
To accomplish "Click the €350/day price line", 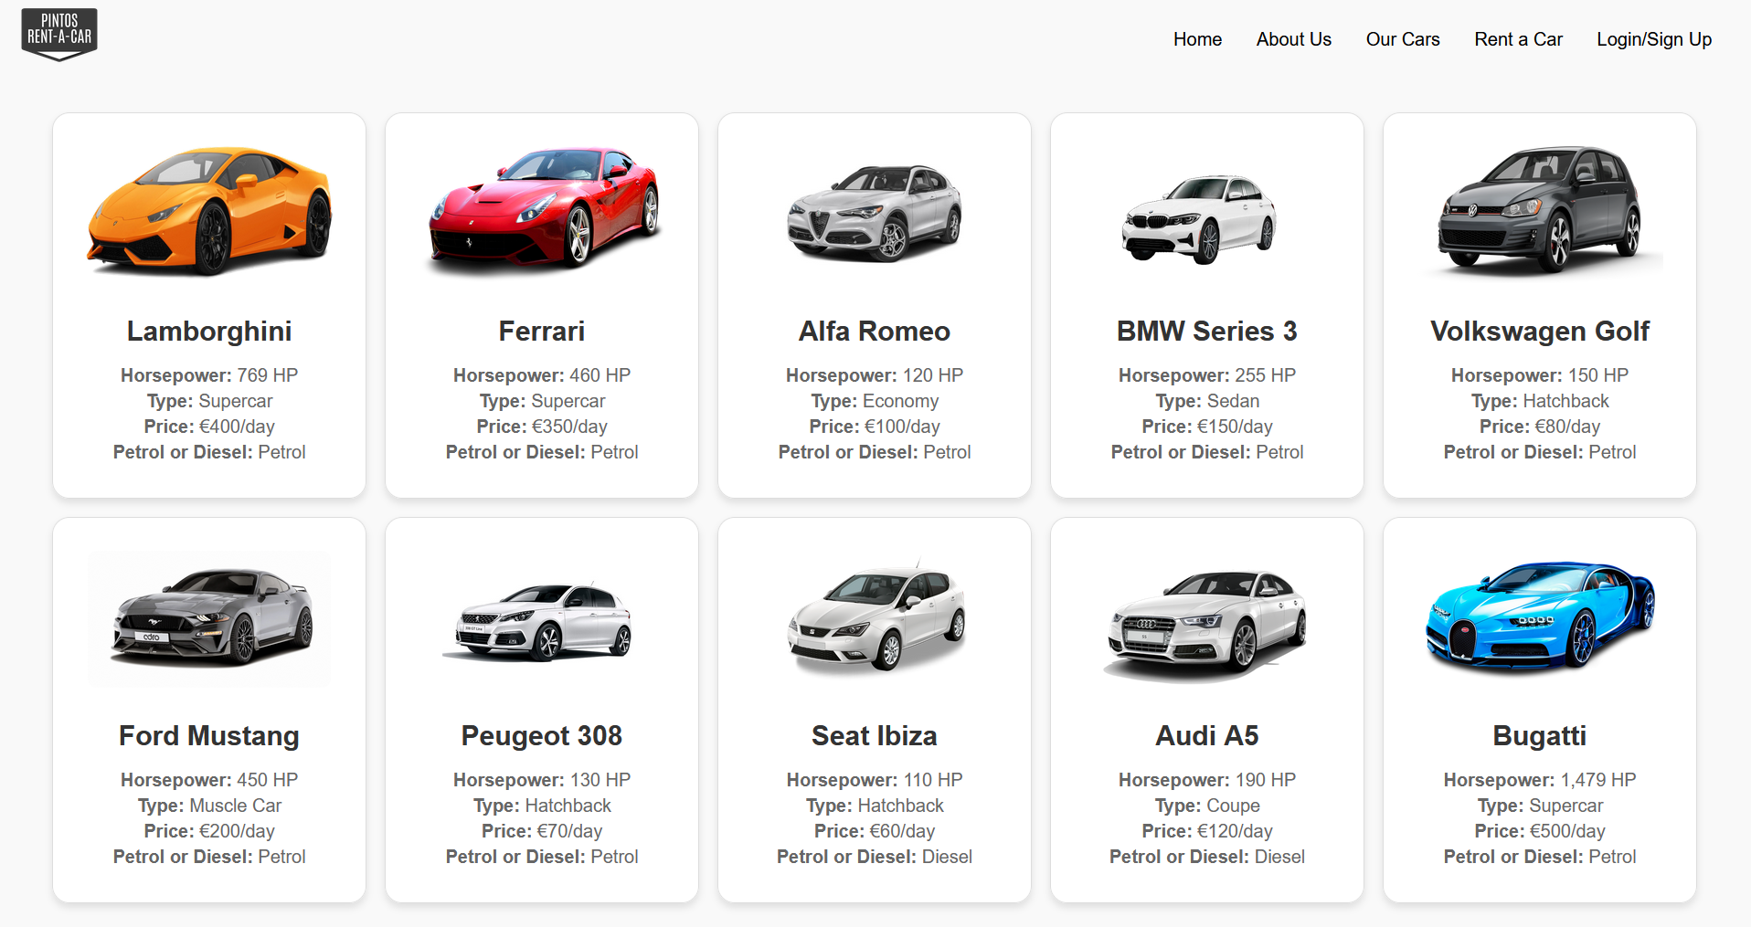I will [x=542, y=427].
